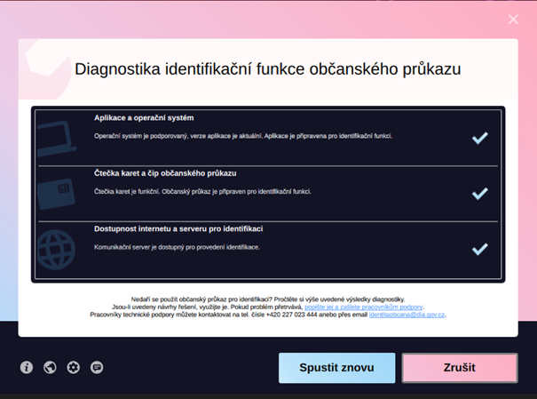The height and width of the screenshot is (399, 537).
Task: Select the heading 'Čtečka karet a čip občanského průkazu'
Action: click(x=165, y=173)
